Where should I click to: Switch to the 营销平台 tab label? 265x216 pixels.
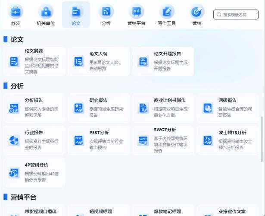coord(137,23)
